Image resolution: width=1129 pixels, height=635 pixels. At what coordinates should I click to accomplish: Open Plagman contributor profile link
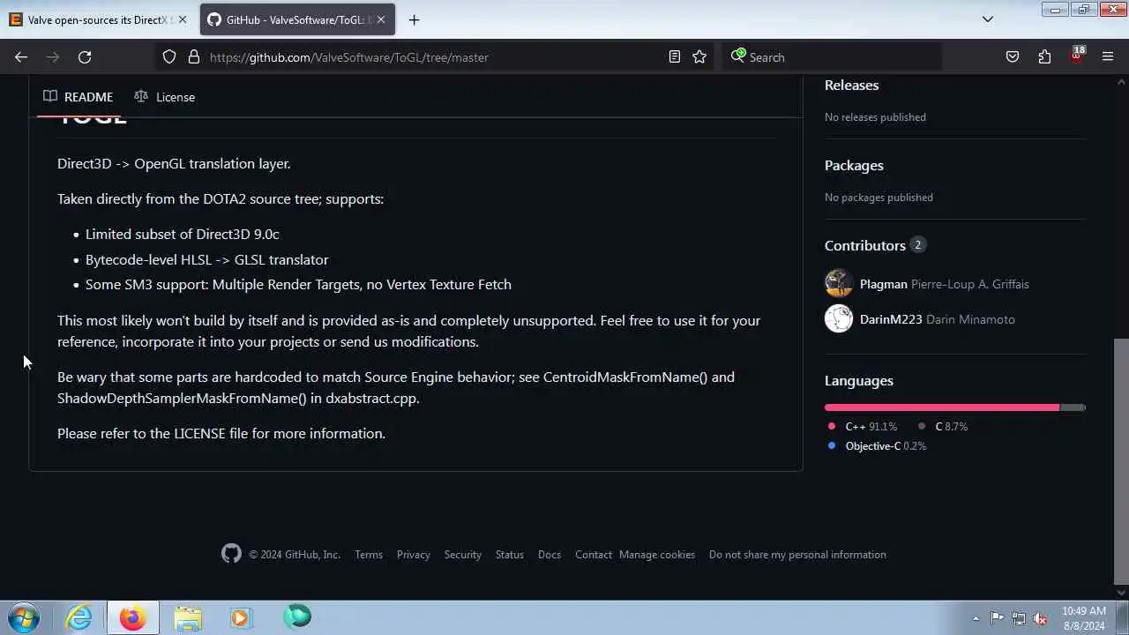(x=883, y=284)
